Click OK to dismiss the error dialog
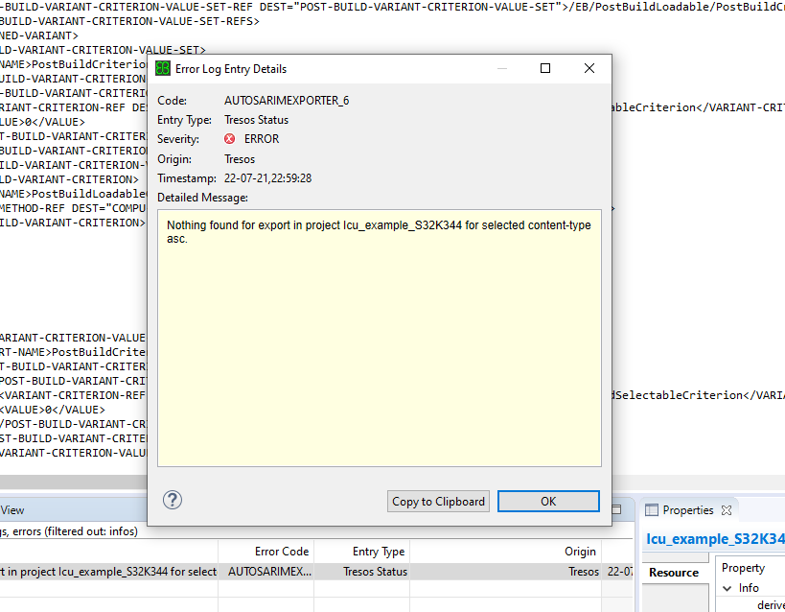The width and height of the screenshot is (785, 612). [548, 500]
